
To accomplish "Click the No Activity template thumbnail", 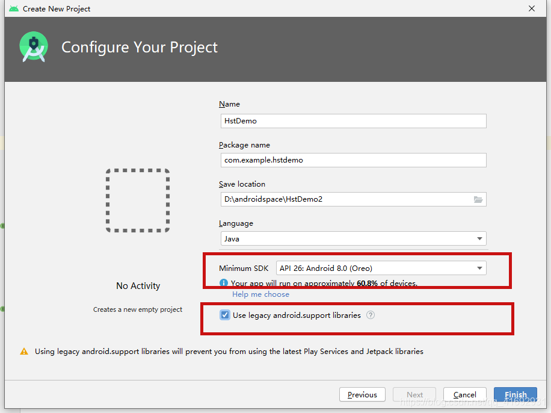I will coord(138,200).
